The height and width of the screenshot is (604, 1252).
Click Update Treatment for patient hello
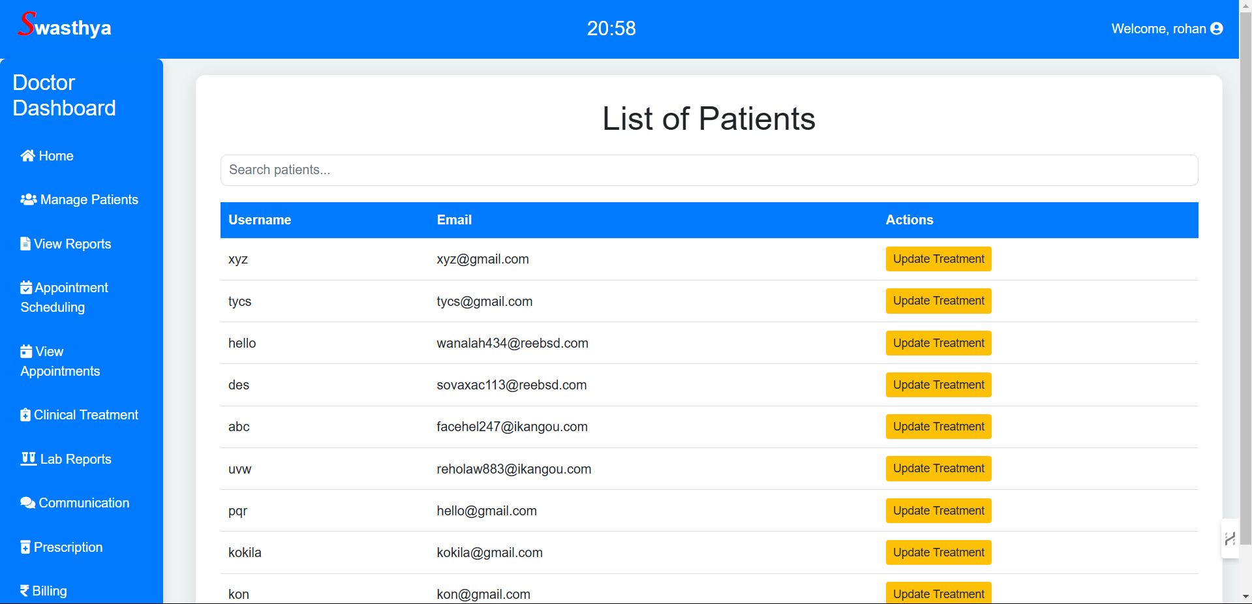pyautogui.click(x=938, y=343)
